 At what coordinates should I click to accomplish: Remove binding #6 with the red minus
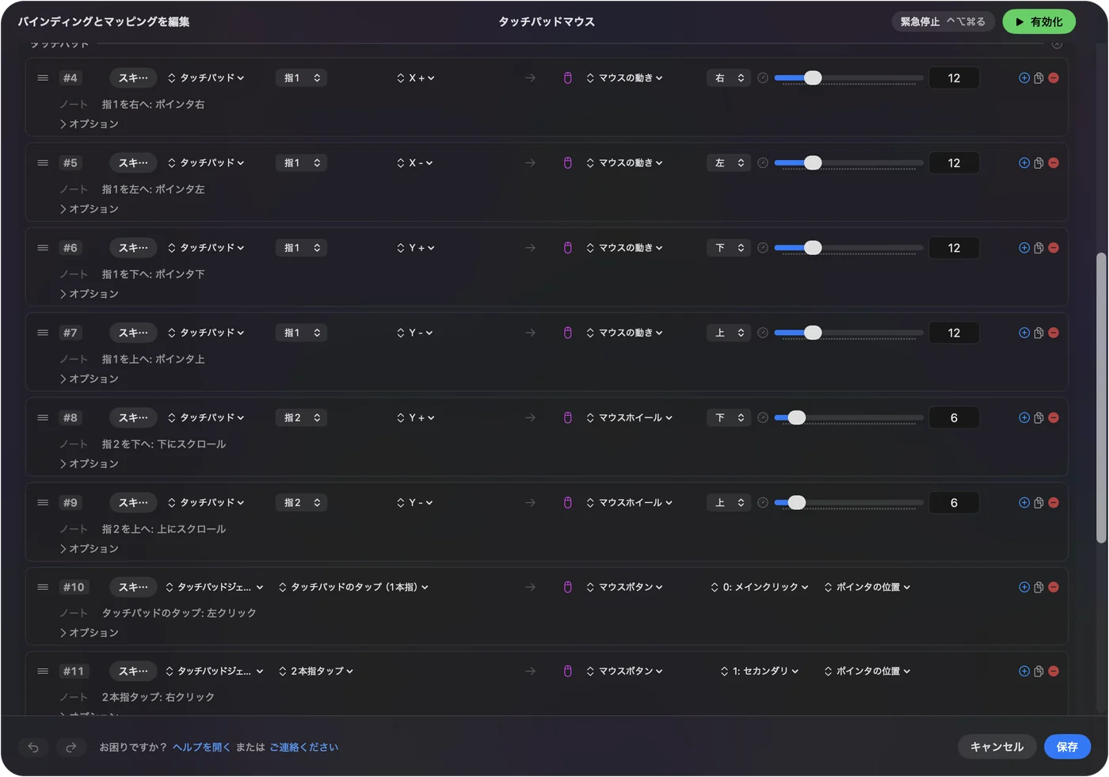1054,248
